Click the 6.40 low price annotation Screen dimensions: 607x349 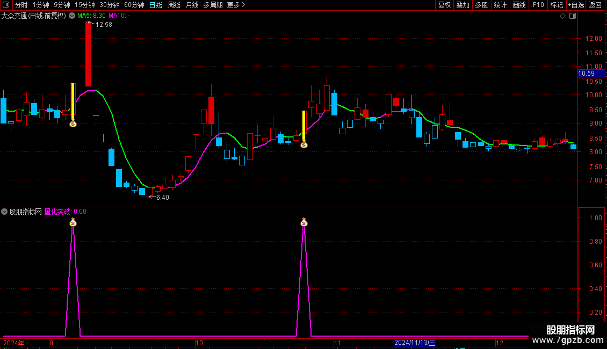pos(163,198)
